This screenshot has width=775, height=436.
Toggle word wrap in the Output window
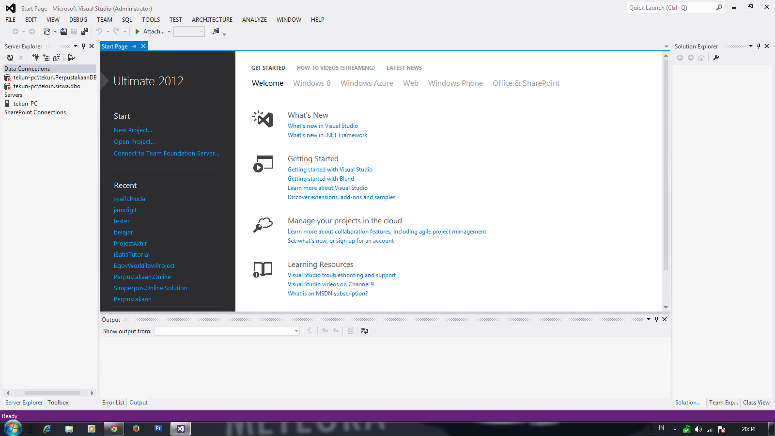tap(364, 331)
